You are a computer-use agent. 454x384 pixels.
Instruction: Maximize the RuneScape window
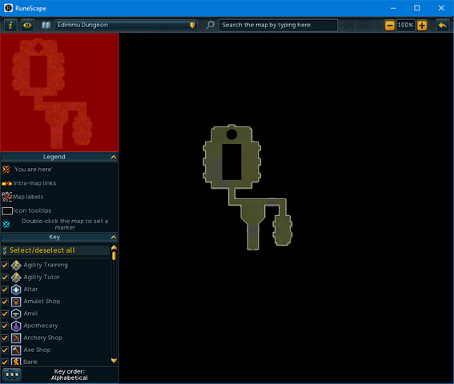pyautogui.click(x=417, y=8)
